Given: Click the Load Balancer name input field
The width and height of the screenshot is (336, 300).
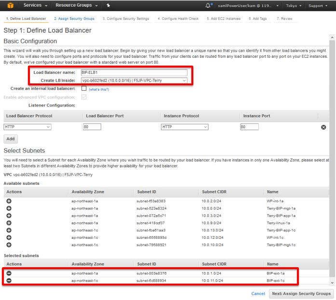Looking at the screenshot, I should [x=134, y=72].
